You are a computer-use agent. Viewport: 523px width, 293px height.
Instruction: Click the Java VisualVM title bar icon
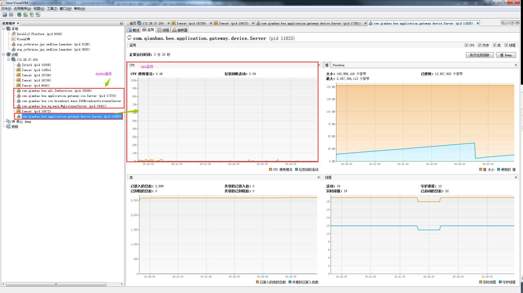coord(2,3)
